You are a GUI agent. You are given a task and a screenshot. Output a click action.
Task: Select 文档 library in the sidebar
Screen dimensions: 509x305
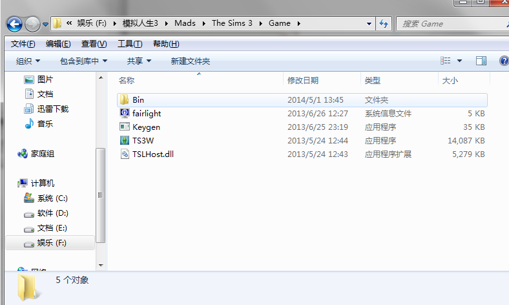[x=38, y=94]
